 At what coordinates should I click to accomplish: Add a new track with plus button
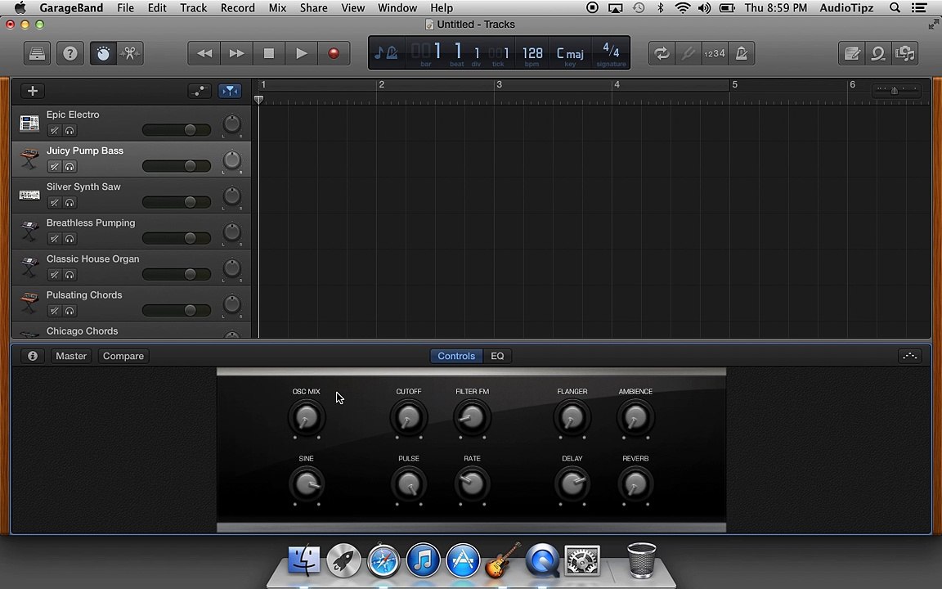[33, 91]
